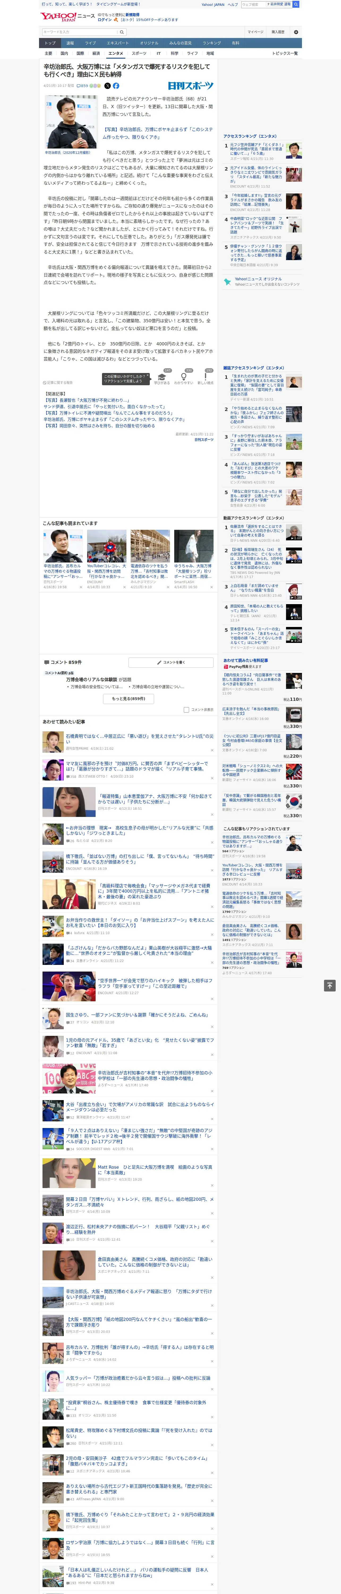The width and height of the screenshot is (341, 1594).
Task: Dismiss the YouTuberコレコレ recommended card
Action: (124, 587)
